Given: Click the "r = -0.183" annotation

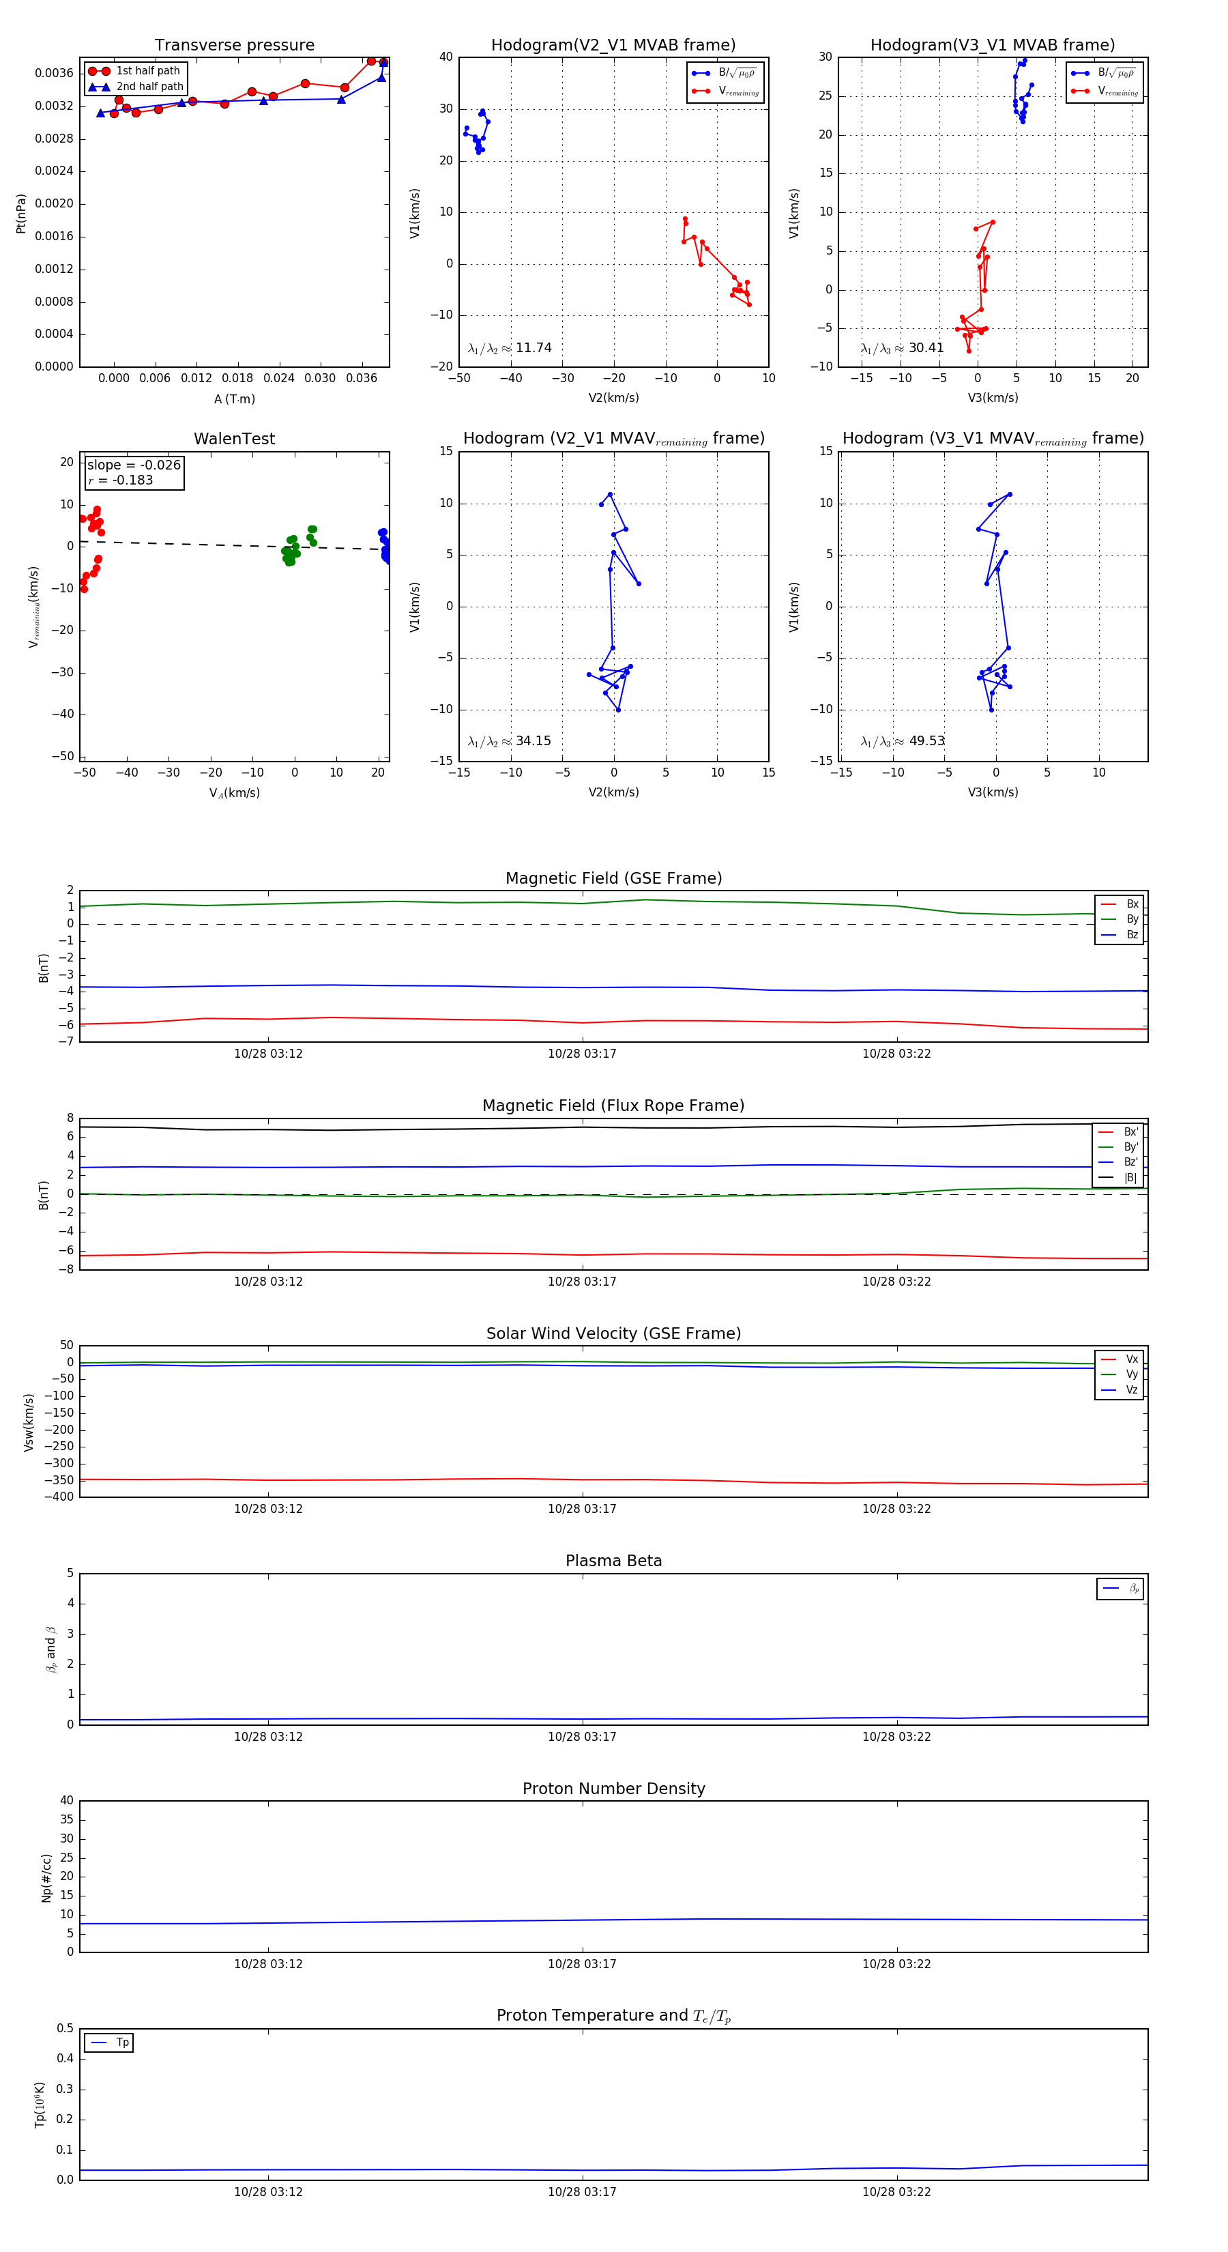Looking at the screenshot, I should pos(120,480).
